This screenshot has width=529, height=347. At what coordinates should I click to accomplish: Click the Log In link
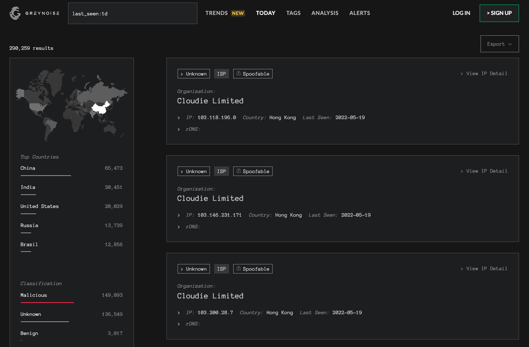[x=461, y=13]
